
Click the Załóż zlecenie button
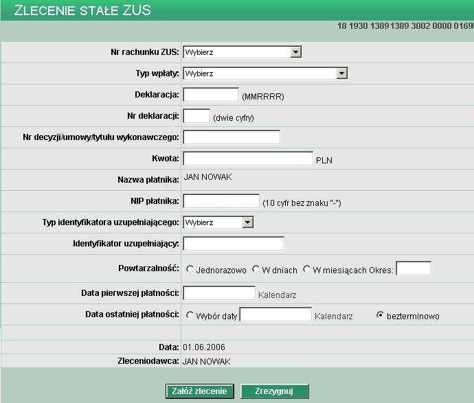pos(200,391)
